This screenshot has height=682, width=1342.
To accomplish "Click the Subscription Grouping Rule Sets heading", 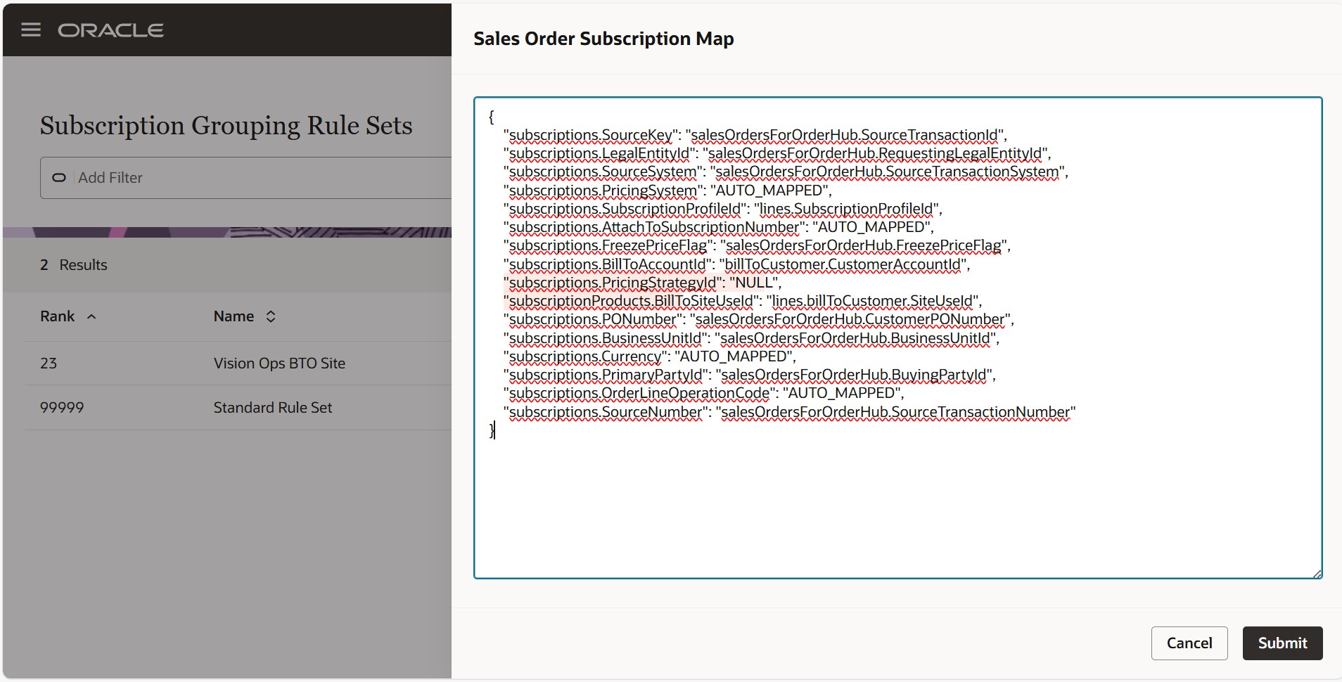I will coord(226,125).
